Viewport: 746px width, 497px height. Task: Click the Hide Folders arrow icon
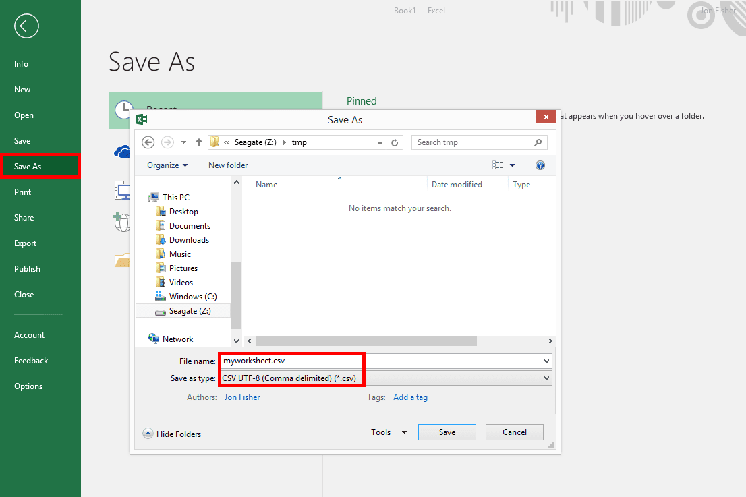pyautogui.click(x=148, y=434)
